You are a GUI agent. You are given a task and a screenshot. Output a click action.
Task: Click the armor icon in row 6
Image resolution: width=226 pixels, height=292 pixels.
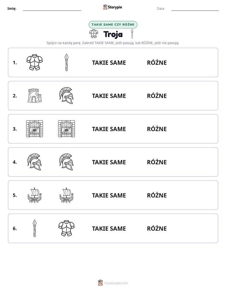point(66,228)
